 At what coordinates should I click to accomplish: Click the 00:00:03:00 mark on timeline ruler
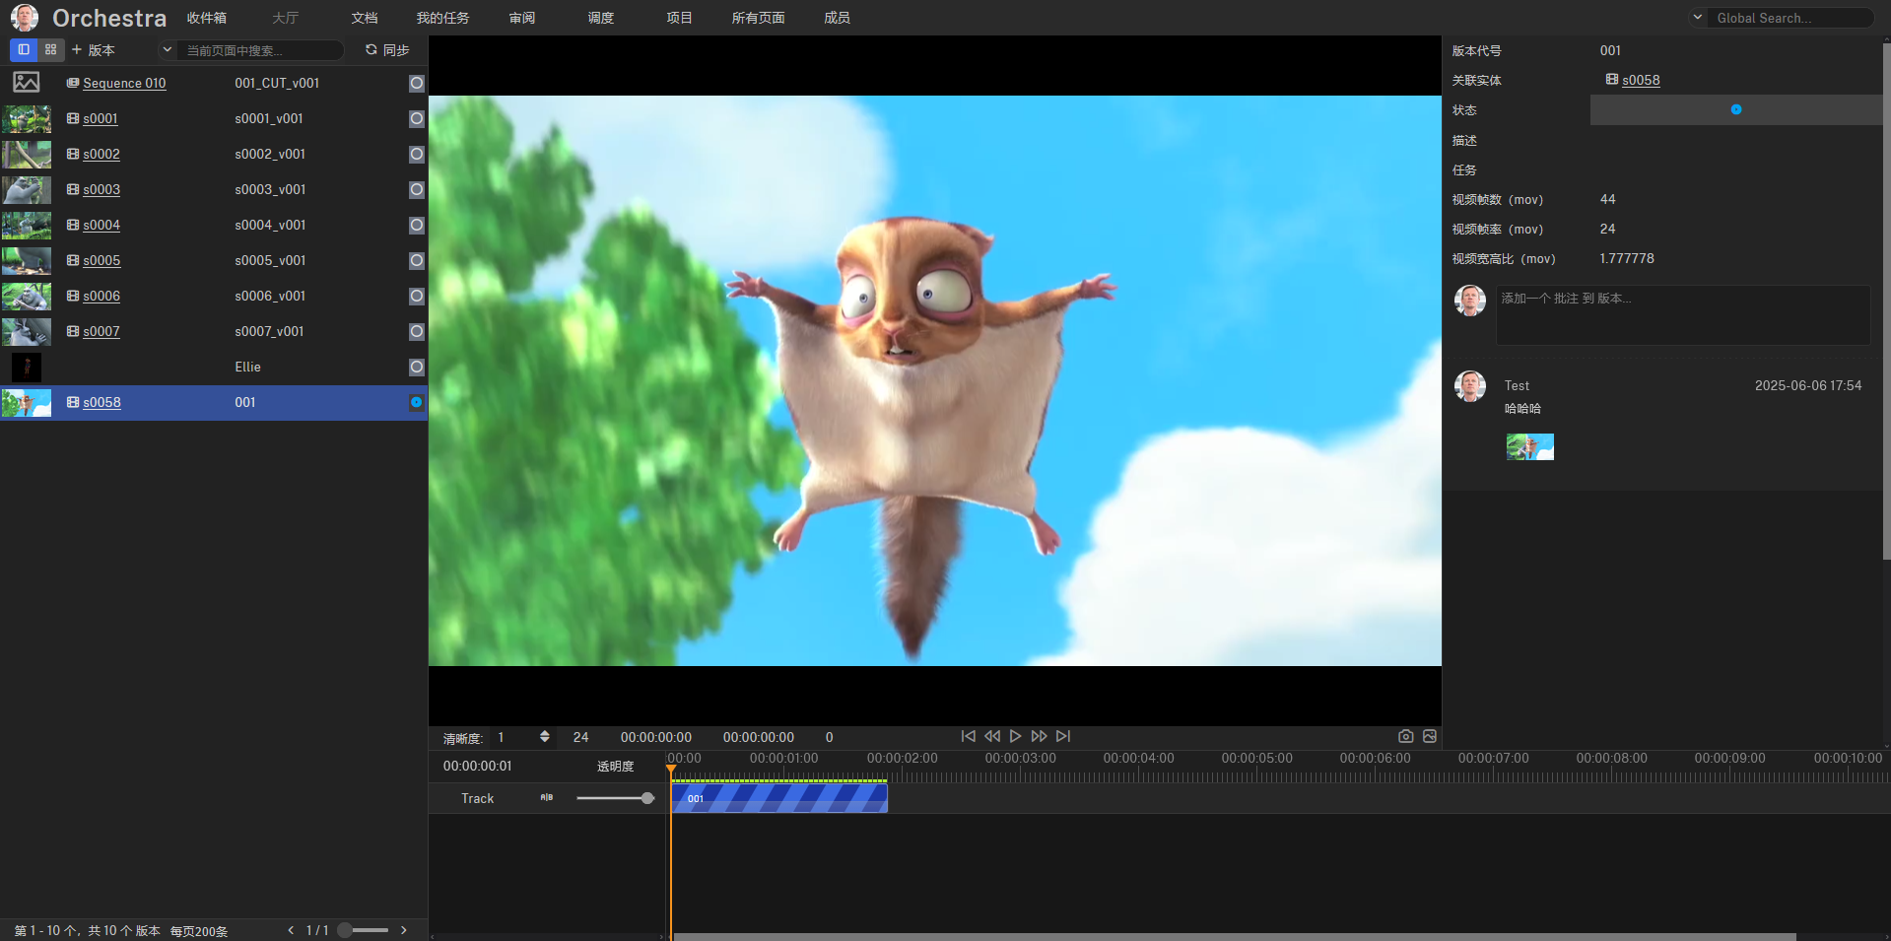point(1021,758)
